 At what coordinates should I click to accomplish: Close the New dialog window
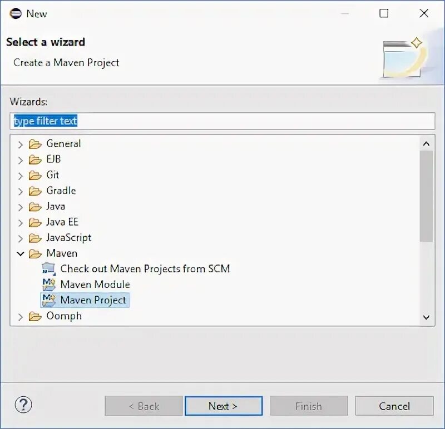424,13
